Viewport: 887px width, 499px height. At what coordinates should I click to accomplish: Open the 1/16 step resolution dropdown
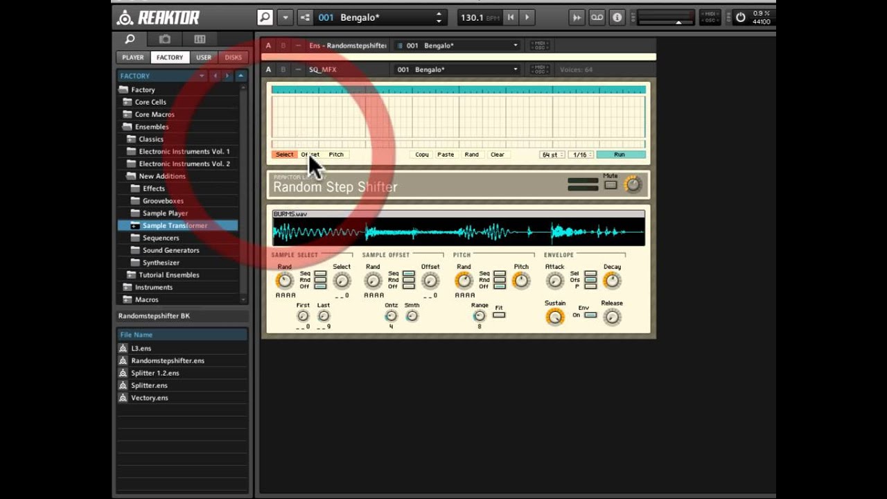[581, 155]
